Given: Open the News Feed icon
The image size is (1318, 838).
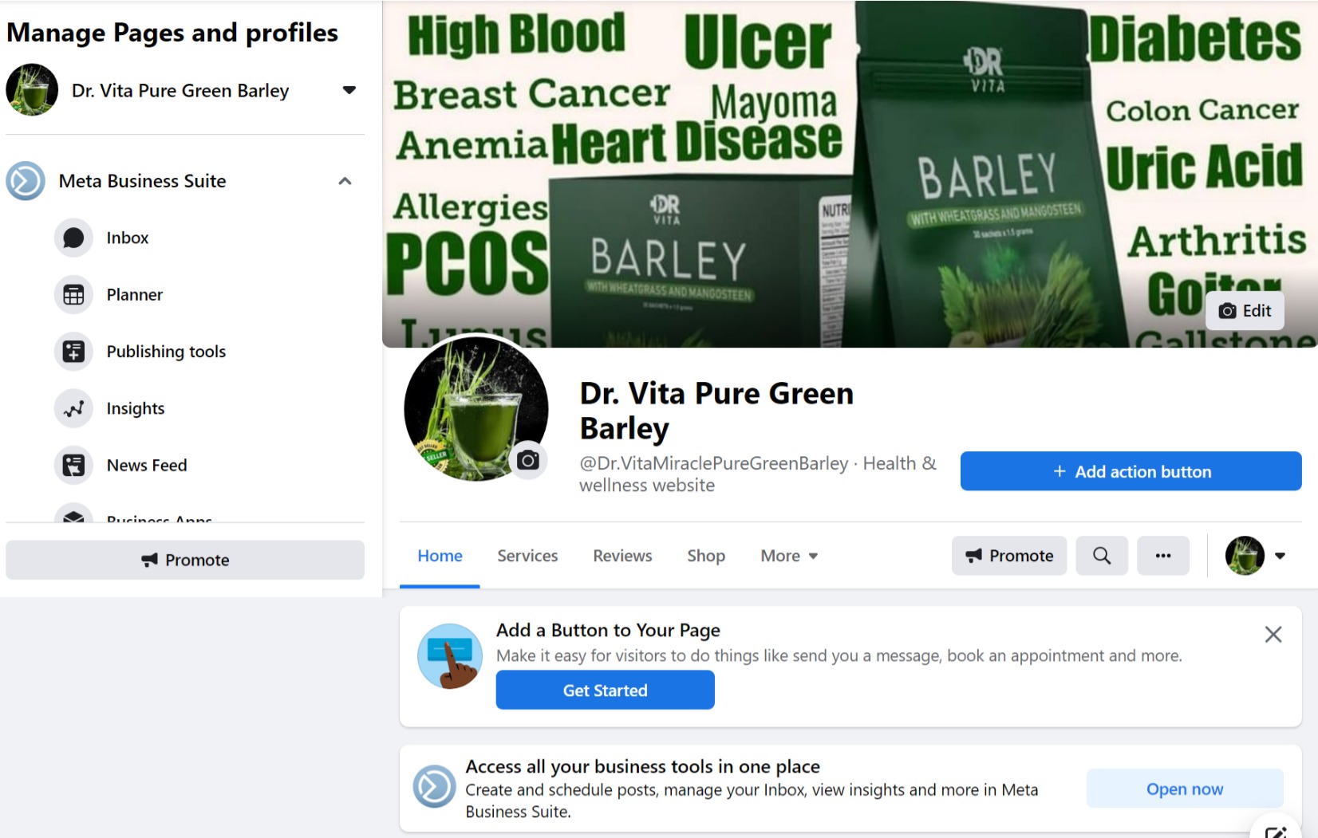Looking at the screenshot, I should pyautogui.click(x=73, y=465).
